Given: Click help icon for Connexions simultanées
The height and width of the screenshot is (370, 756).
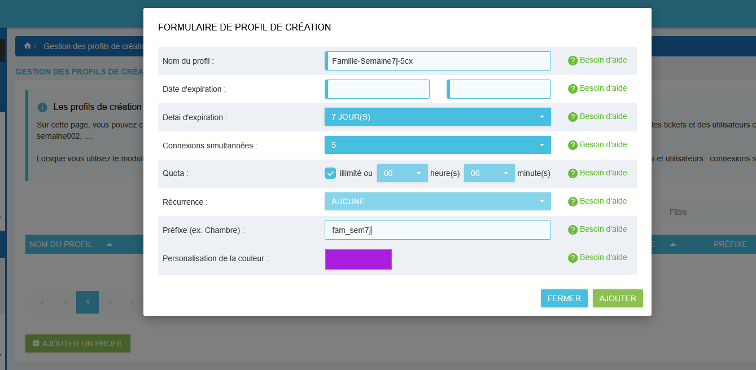Looking at the screenshot, I should [573, 145].
